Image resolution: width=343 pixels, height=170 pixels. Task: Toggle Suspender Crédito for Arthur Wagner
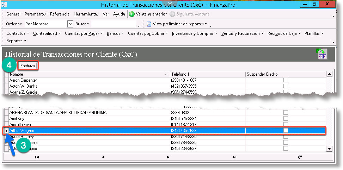286,131
